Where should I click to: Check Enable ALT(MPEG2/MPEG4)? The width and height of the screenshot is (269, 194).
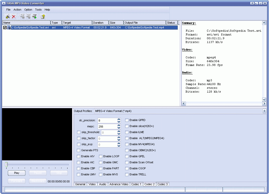[x=127, y=138]
